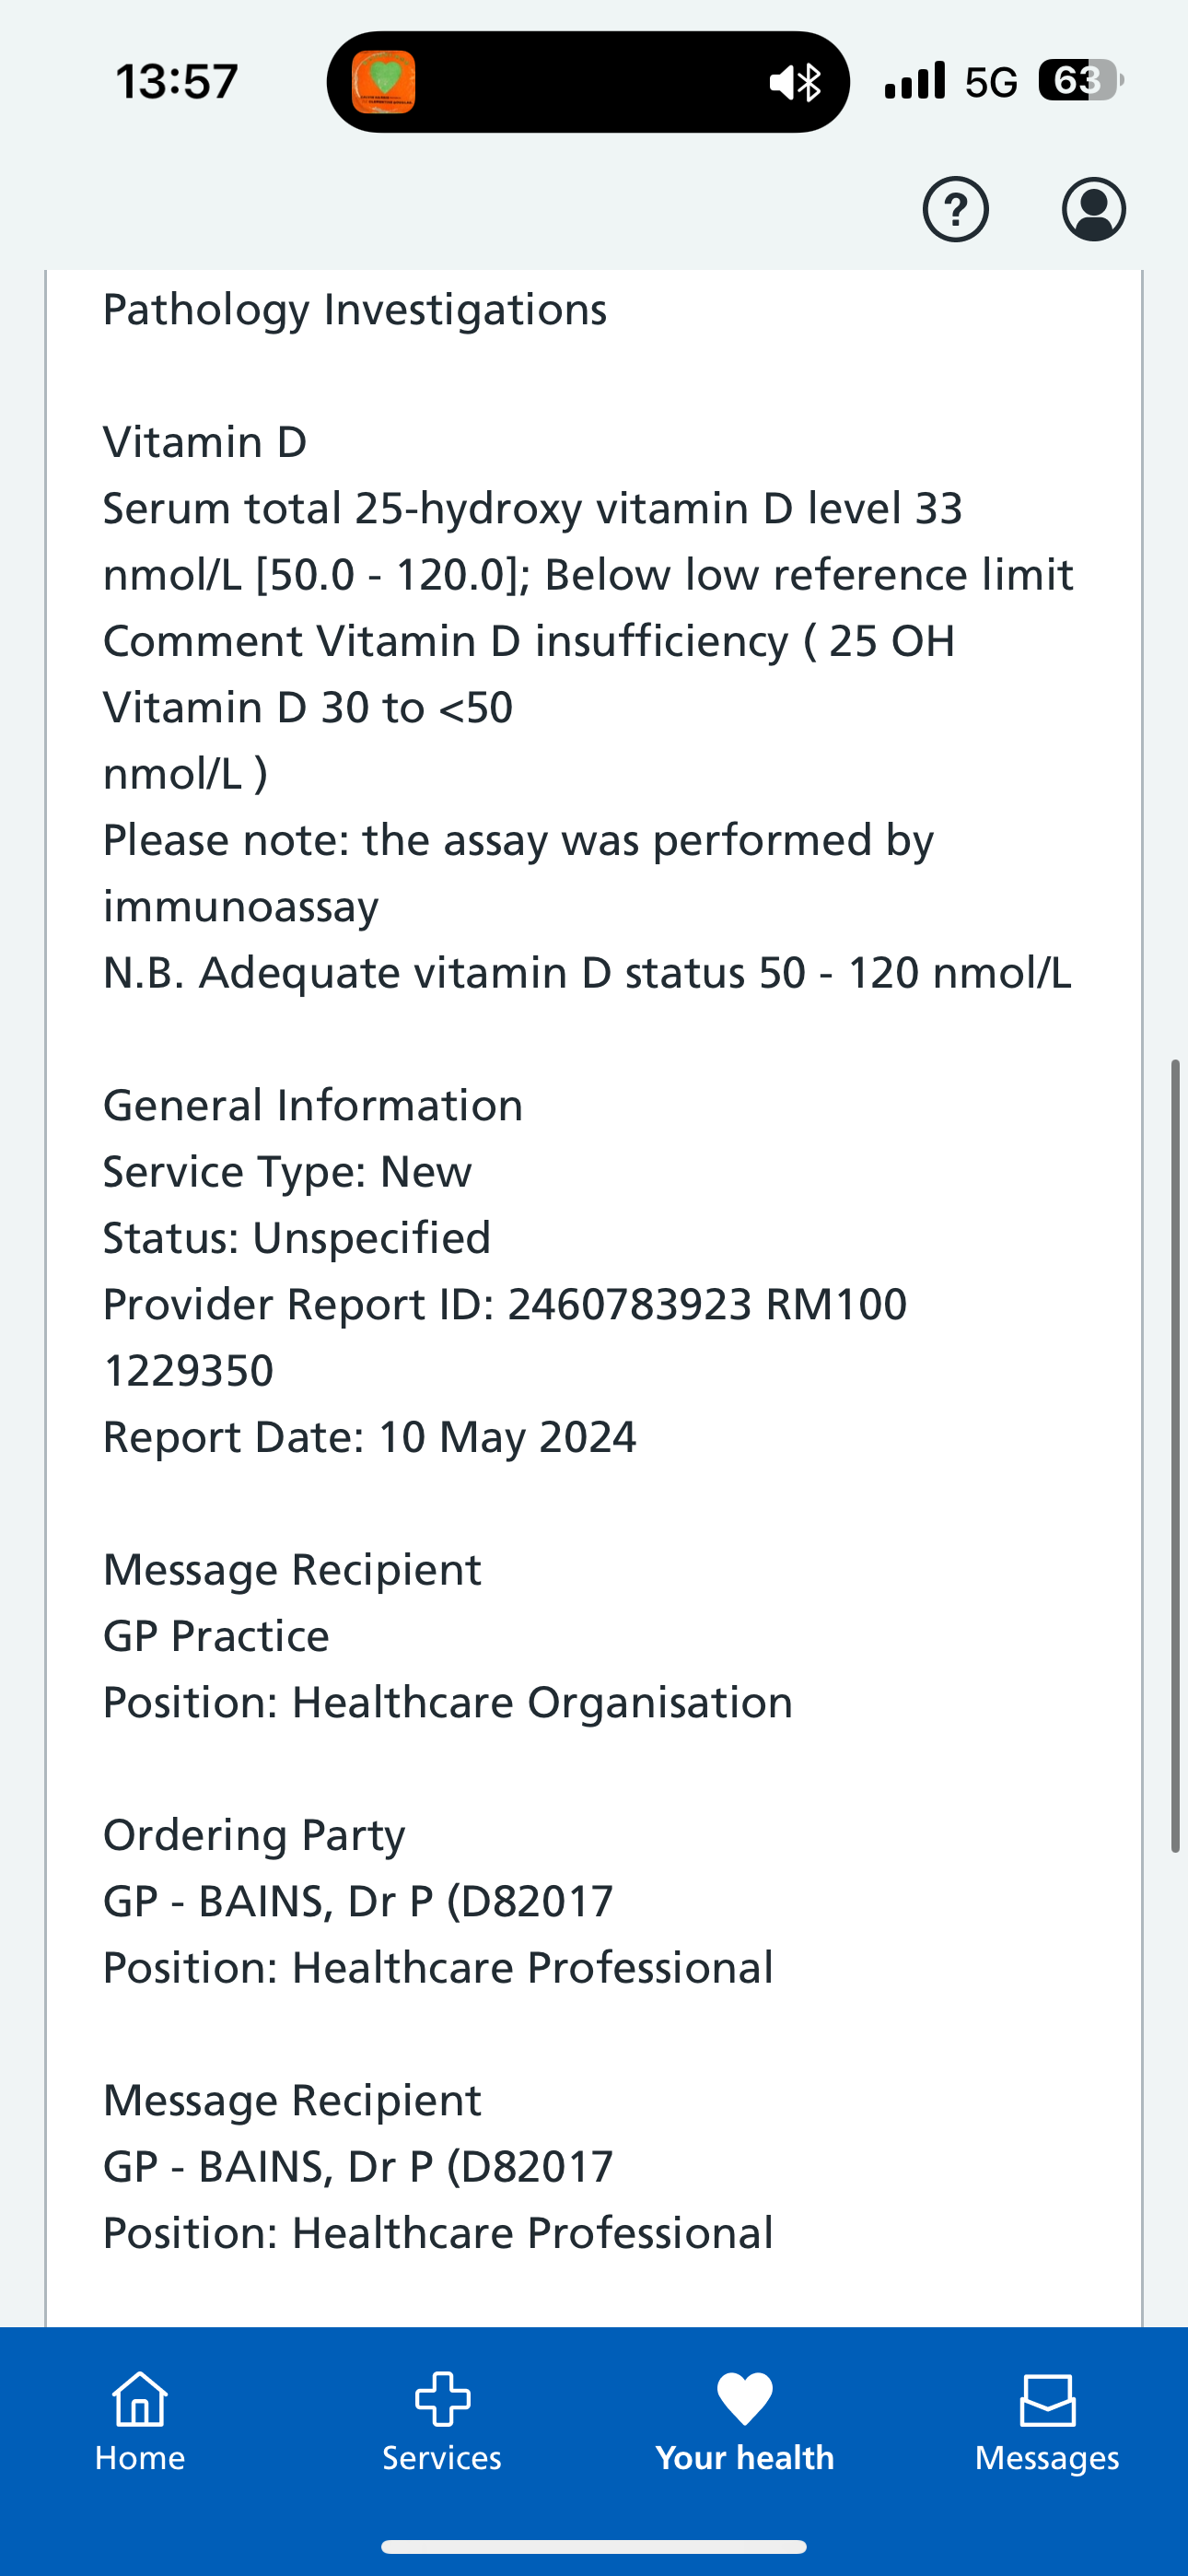Open the help question mark icon
Viewport: 1188px width, 2576px height.
point(955,209)
